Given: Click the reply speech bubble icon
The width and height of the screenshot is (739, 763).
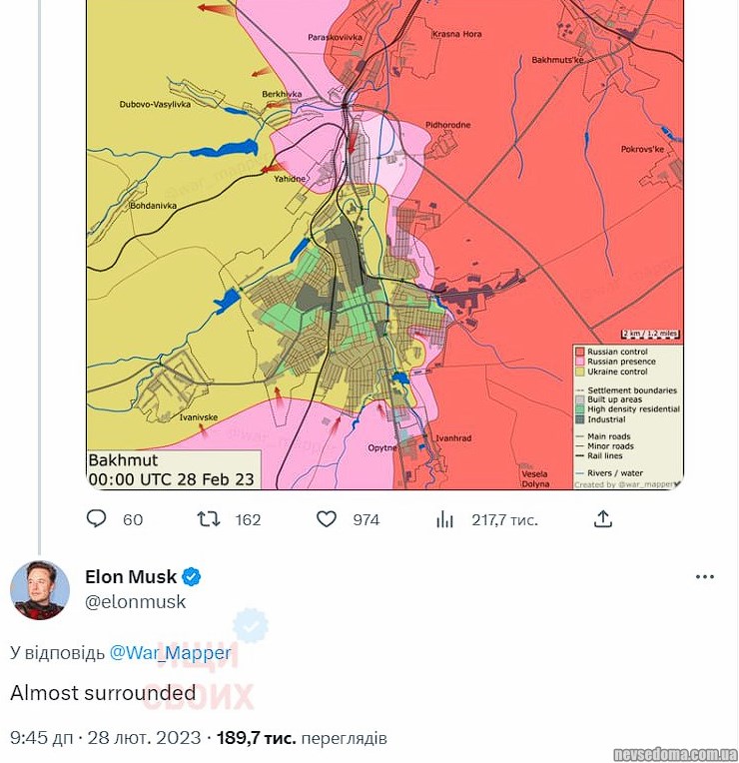Looking at the screenshot, I should [x=97, y=519].
